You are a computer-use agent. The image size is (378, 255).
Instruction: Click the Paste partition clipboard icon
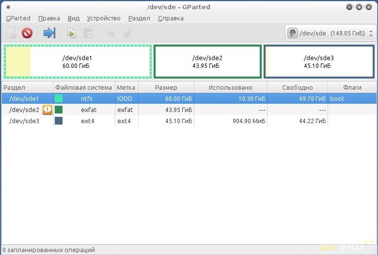click(x=89, y=33)
